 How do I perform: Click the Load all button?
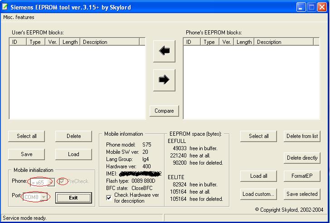coord(259,176)
